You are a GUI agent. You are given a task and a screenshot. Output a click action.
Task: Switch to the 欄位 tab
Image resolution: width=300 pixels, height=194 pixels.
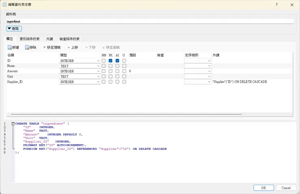pyautogui.click(x=10, y=39)
